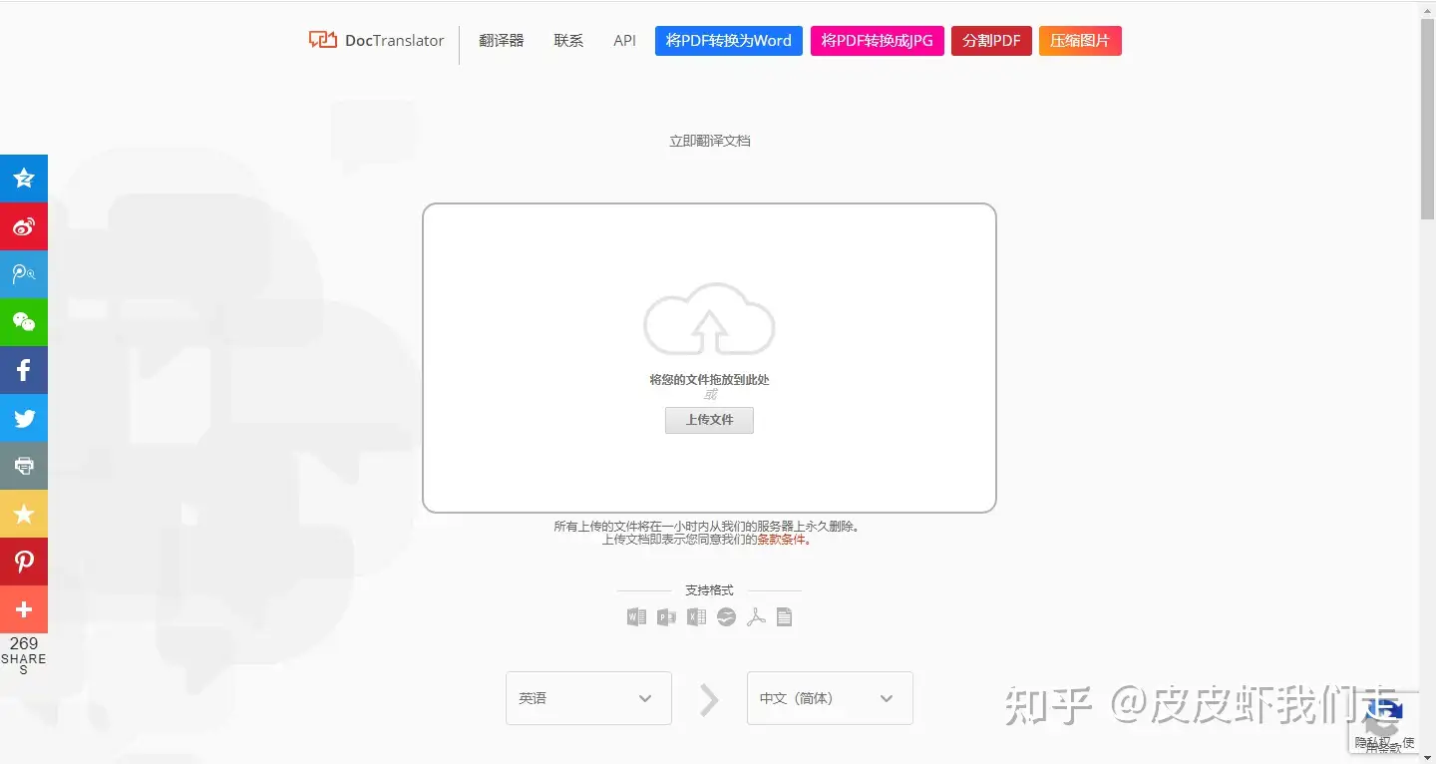Open the target language dropdown showing 中文（简体）
Screen dimensions: 1436x764
click(830, 698)
